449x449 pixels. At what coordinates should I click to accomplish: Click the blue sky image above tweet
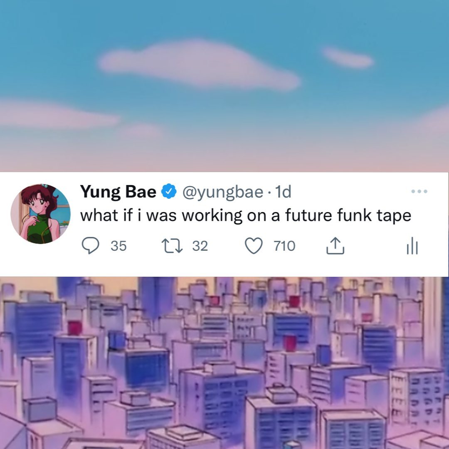(x=224, y=86)
